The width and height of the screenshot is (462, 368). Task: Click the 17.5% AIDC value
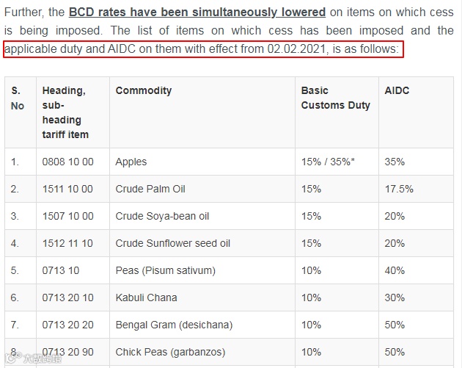(399, 189)
